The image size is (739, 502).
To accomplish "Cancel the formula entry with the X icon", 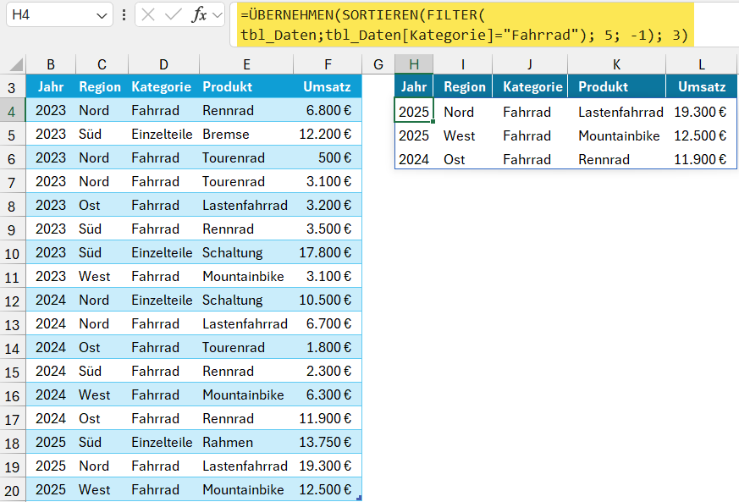I will click(148, 15).
